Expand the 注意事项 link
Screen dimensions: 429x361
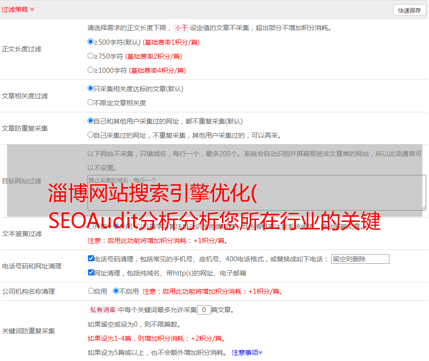247,353
